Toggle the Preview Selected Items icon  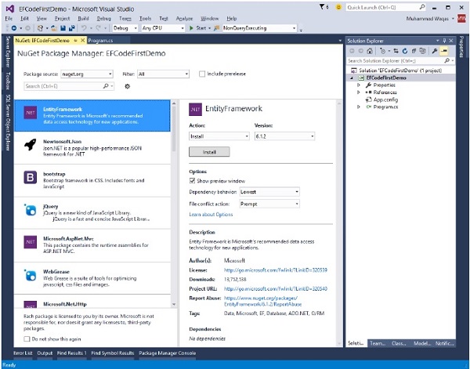[444, 51]
